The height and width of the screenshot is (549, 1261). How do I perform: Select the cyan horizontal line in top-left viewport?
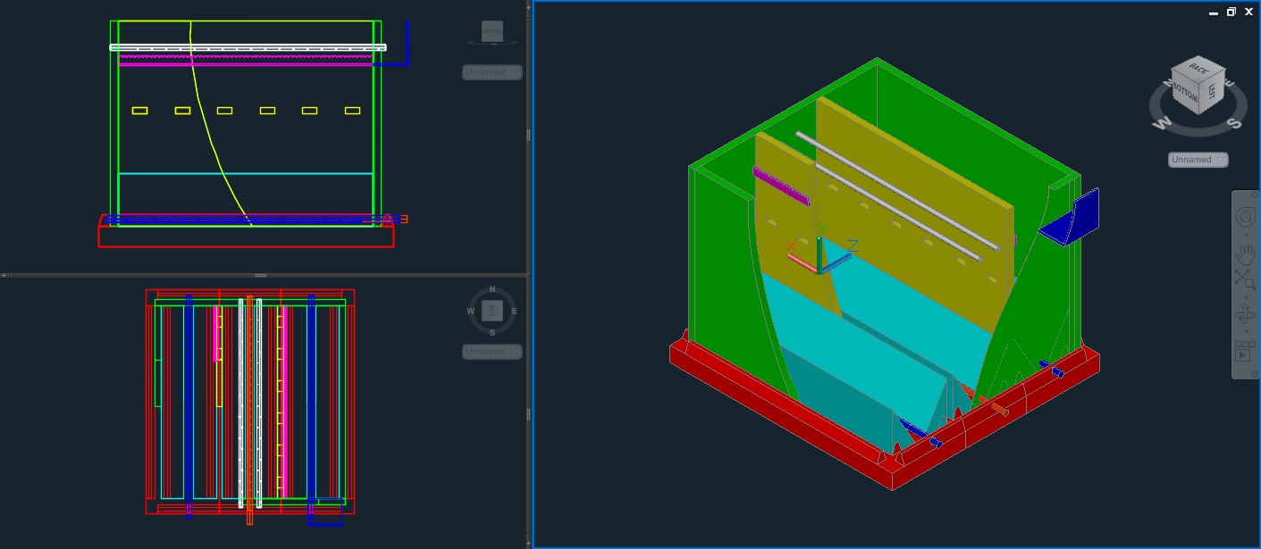pyautogui.click(x=246, y=173)
